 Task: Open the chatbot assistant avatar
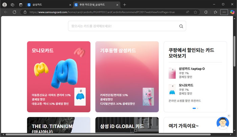[223, 123]
